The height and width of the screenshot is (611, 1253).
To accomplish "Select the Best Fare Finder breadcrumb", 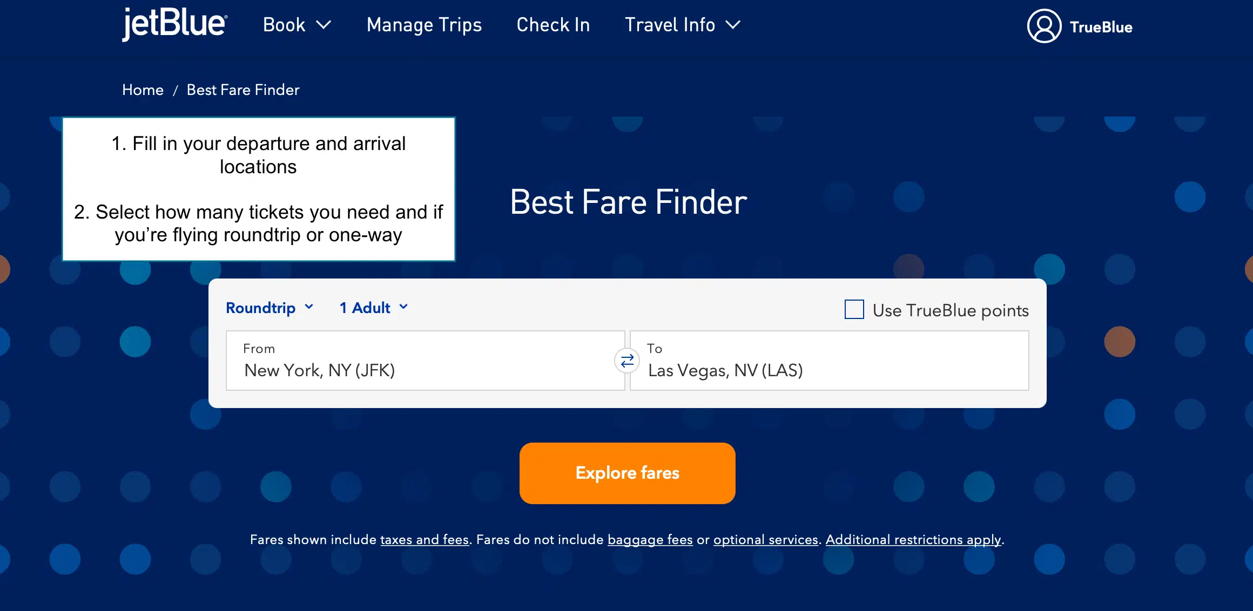I will pos(243,90).
